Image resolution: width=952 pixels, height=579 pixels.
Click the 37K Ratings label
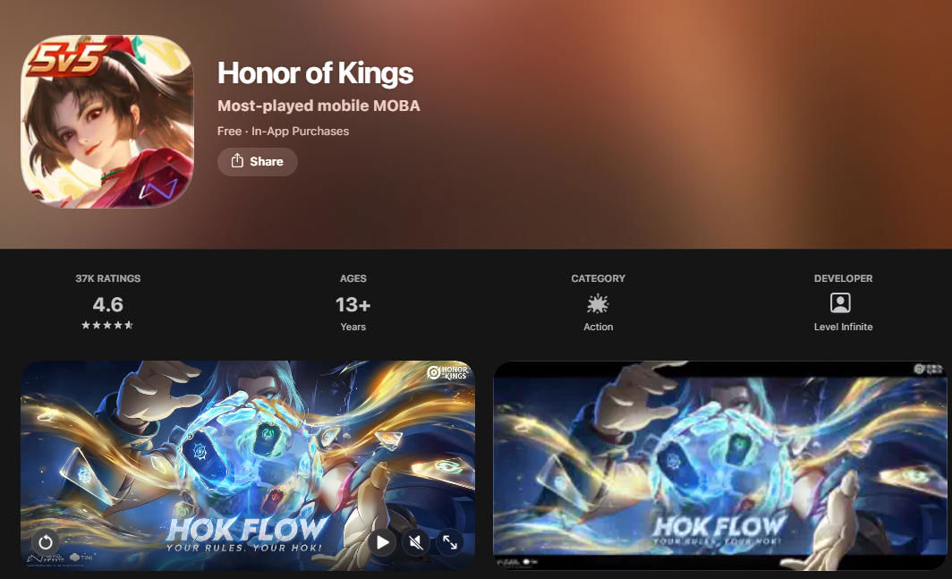[108, 278]
